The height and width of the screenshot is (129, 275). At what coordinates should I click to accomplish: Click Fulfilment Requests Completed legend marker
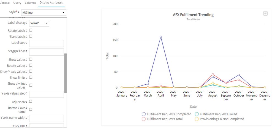(144, 114)
